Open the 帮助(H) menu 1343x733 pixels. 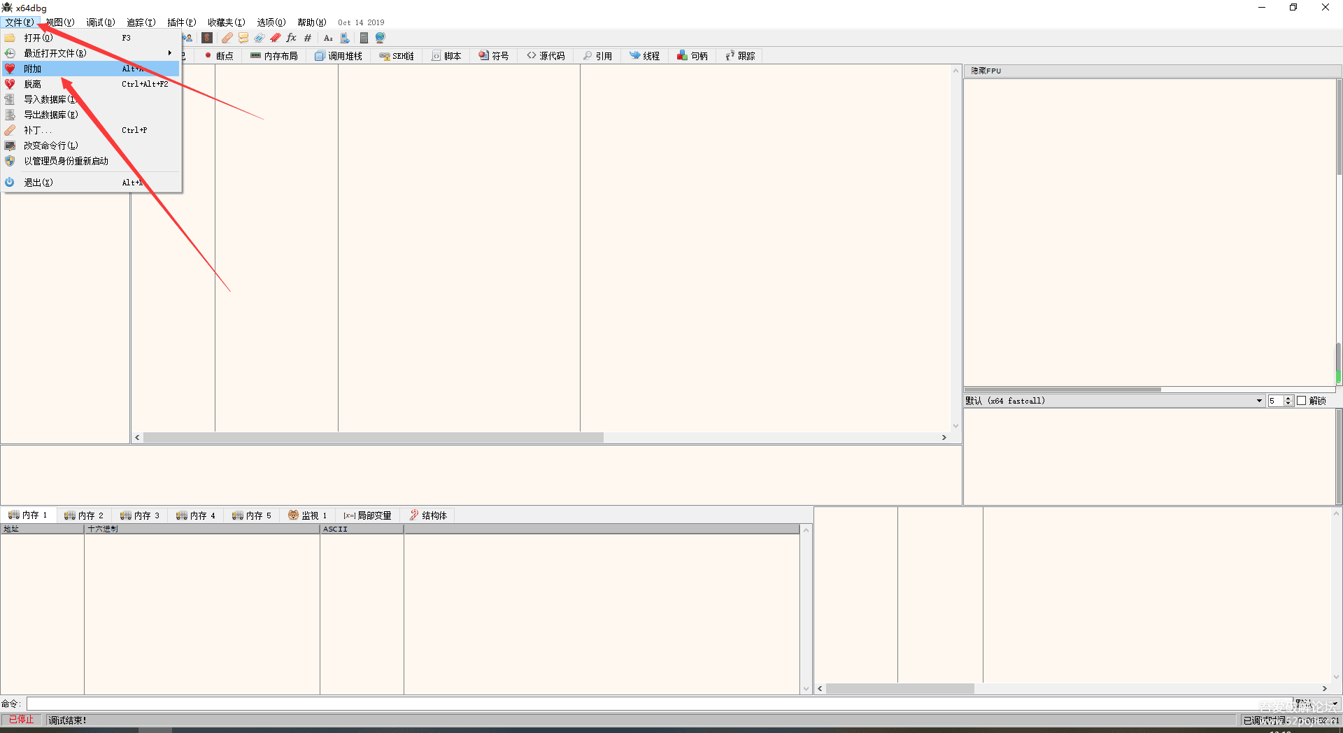point(312,22)
